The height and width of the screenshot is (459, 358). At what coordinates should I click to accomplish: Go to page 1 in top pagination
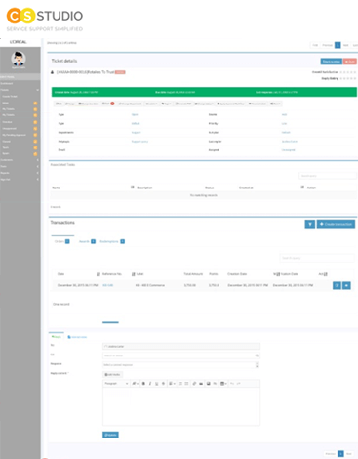coord(338,45)
